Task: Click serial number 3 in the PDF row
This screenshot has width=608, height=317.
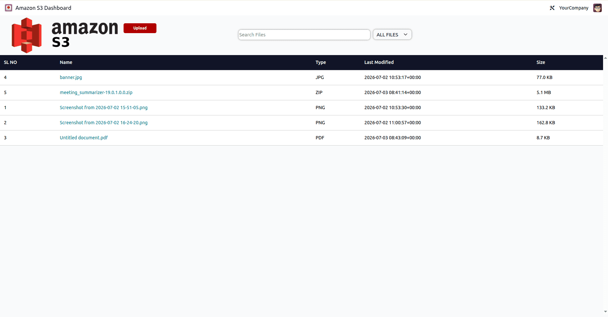Action: click(5, 138)
